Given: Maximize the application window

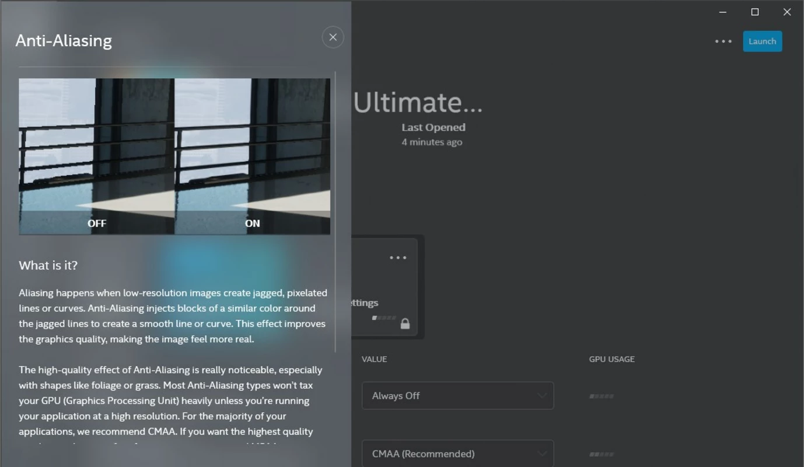Looking at the screenshot, I should pos(755,12).
